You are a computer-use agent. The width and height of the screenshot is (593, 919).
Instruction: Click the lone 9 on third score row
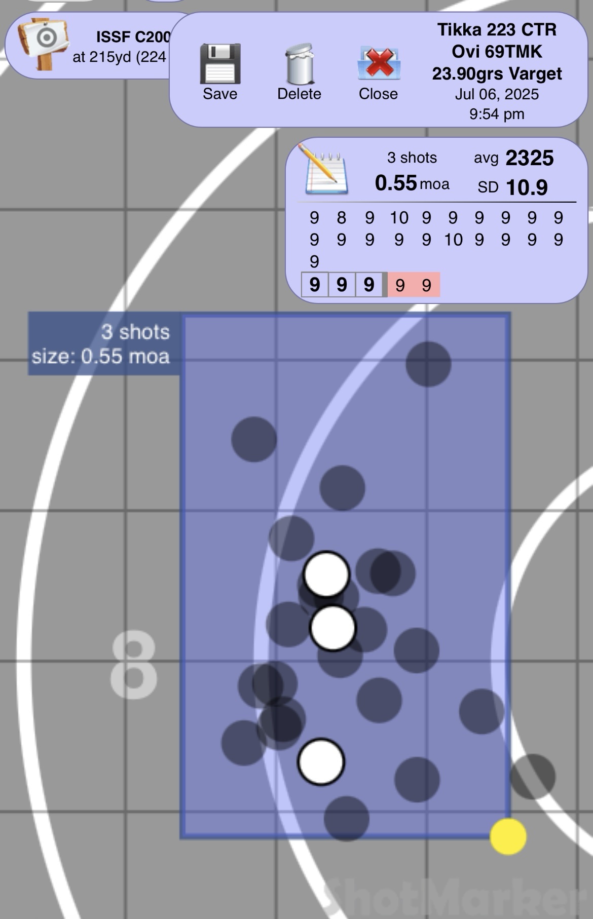pos(314,261)
